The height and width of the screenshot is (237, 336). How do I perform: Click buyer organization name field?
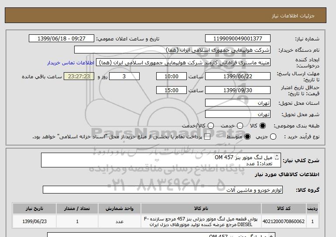(172, 50)
